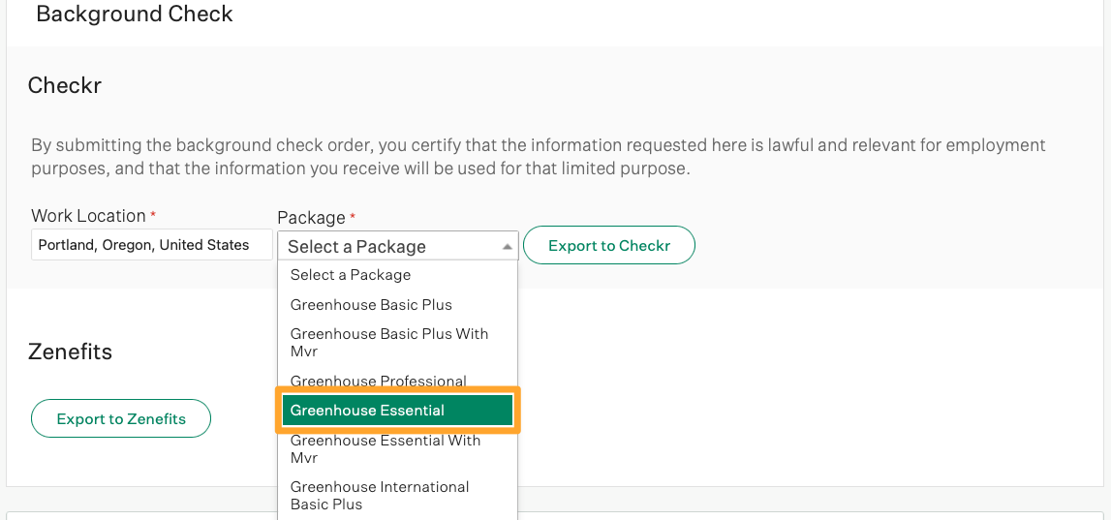Click the Work Location field label

[88, 216]
